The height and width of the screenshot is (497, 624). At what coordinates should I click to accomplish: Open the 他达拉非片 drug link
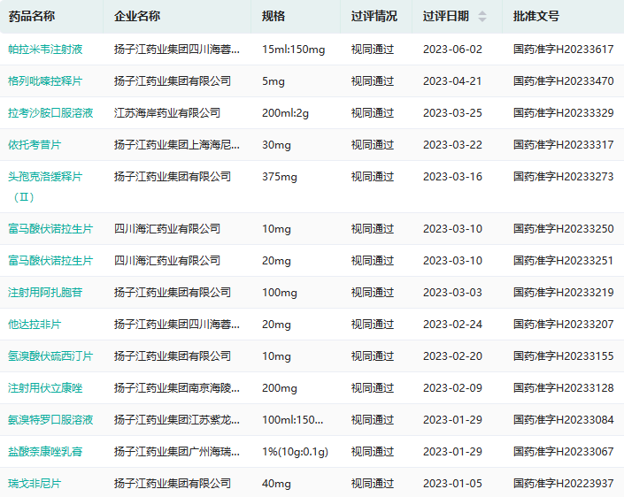click(x=35, y=325)
